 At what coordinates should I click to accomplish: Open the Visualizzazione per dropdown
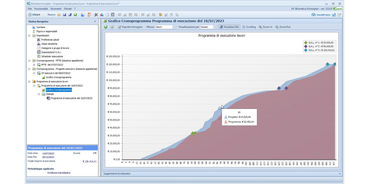(x=215, y=27)
